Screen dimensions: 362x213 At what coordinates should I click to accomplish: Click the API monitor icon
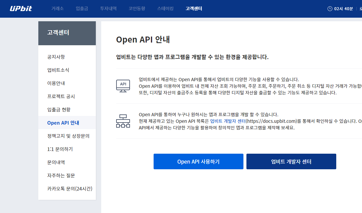(x=123, y=86)
